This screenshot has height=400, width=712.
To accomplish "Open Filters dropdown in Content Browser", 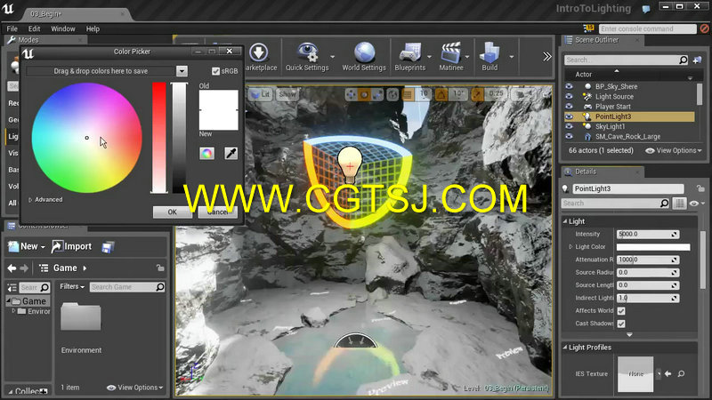I will [x=72, y=286].
